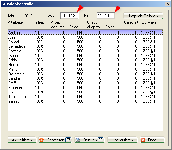Select Carmela in the employee list

click(85, 51)
